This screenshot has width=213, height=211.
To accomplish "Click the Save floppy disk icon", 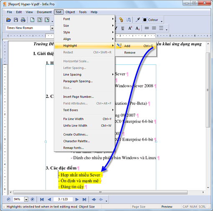I will tap(16, 20).
